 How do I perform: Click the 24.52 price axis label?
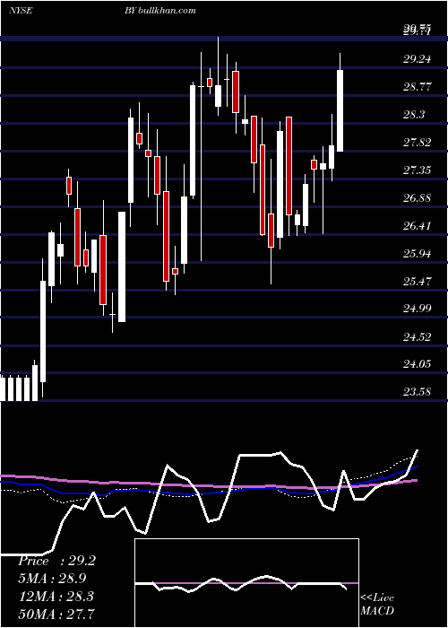[418, 336]
